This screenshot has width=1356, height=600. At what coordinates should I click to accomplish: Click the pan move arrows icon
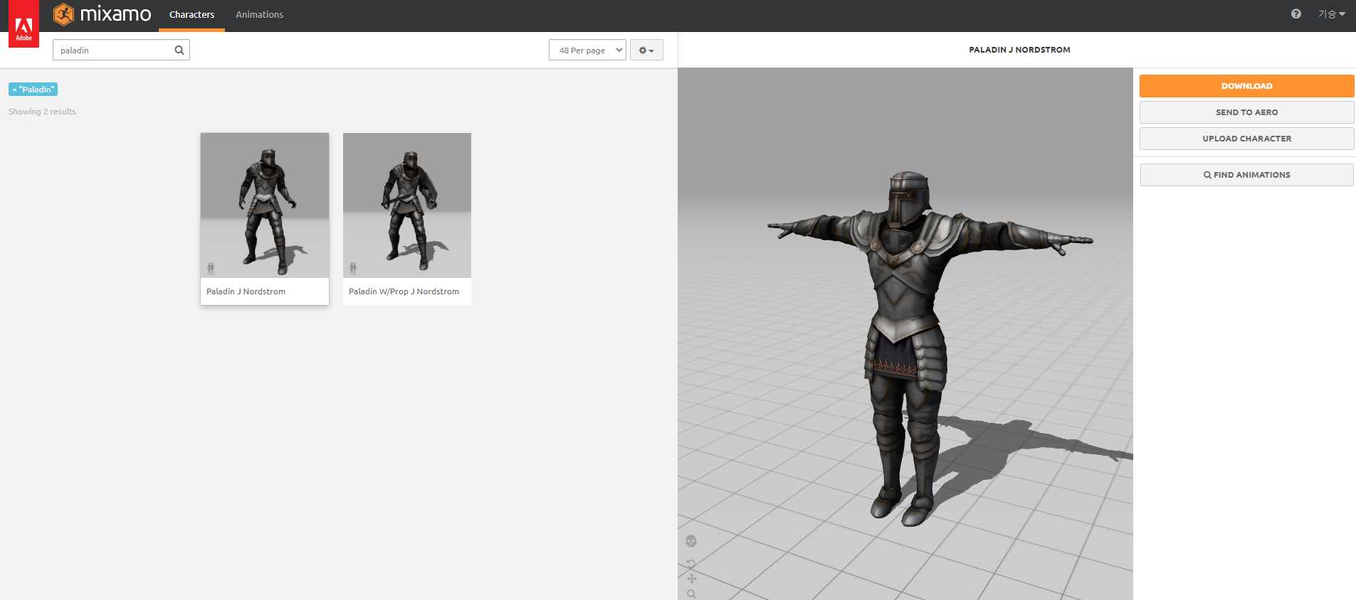click(x=692, y=579)
